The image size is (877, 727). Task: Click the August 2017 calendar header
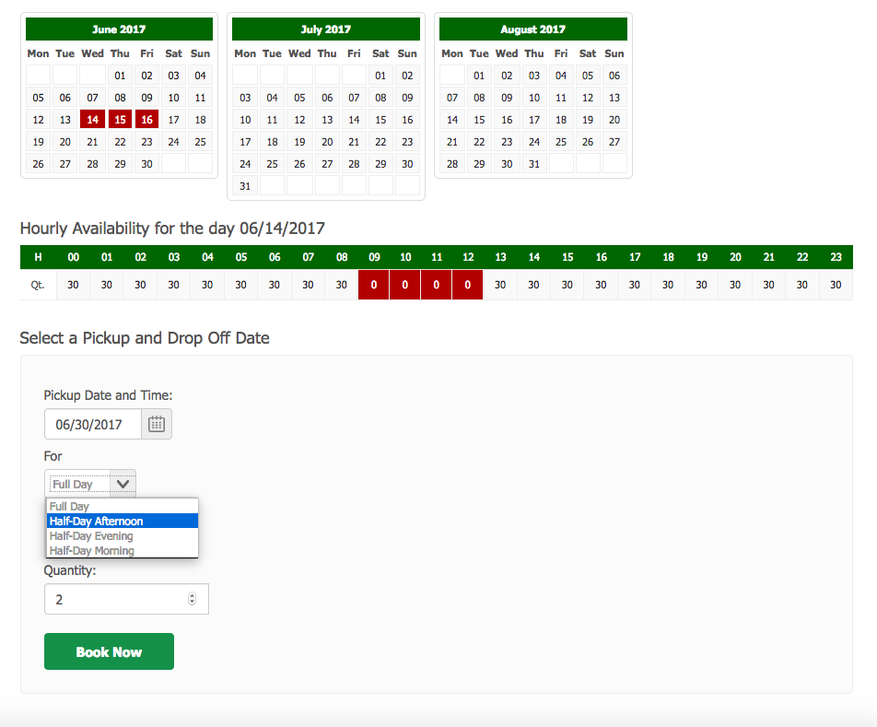coord(533,29)
